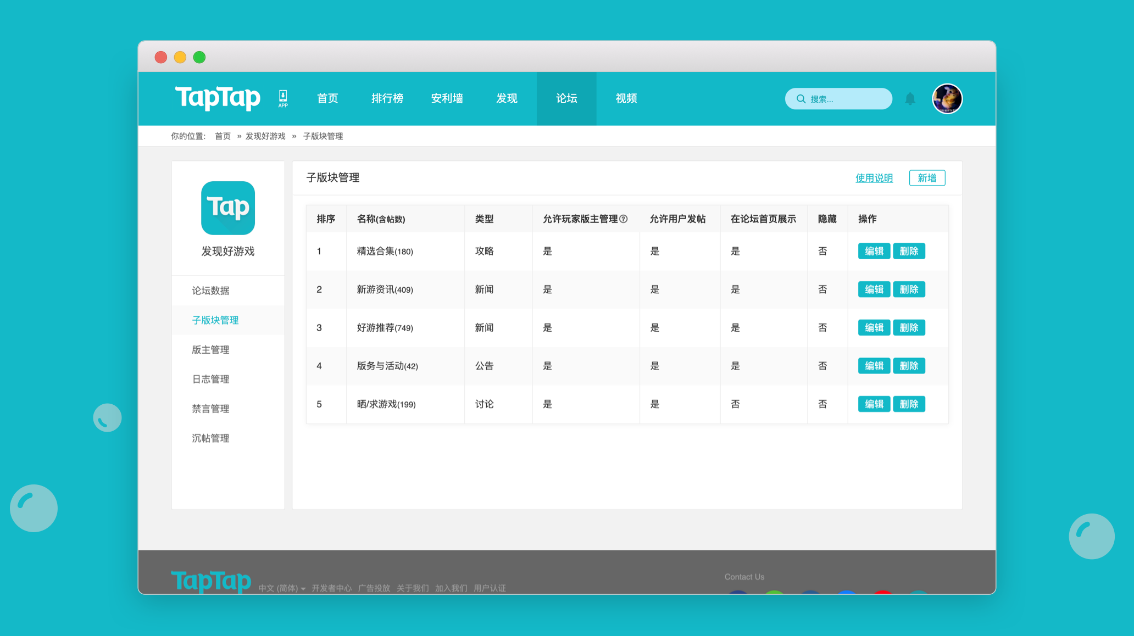
Task: Click the help question mark beside 允许玩家版主管理
Action: (x=624, y=219)
